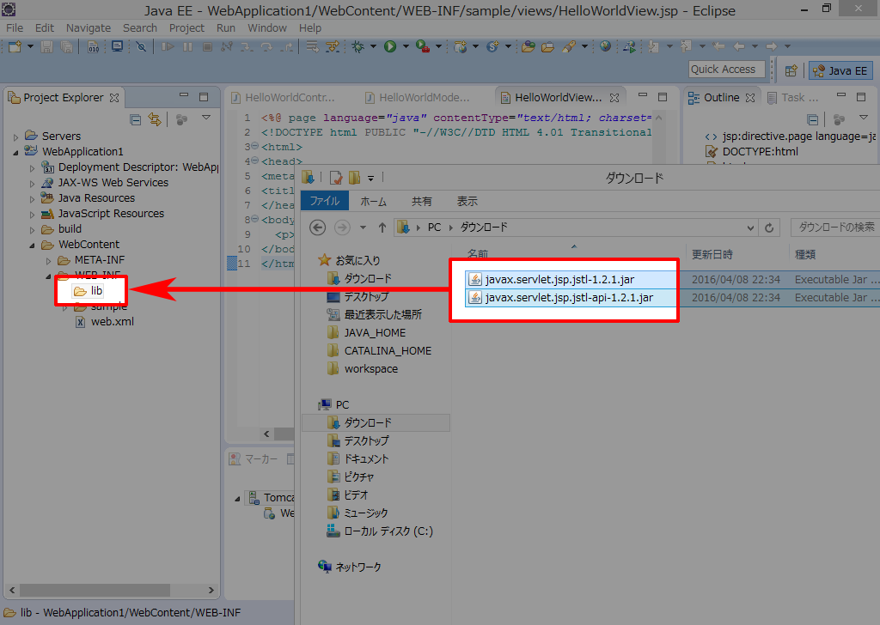The height and width of the screenshot is (625, 880).
Task: Open the Debug dropdown arrow
Action: click(x=373, y=47)
